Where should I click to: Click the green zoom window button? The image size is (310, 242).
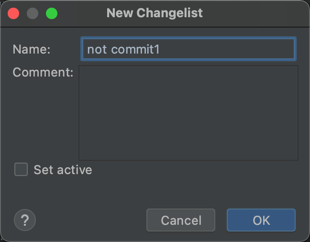[x=52, y=13]
